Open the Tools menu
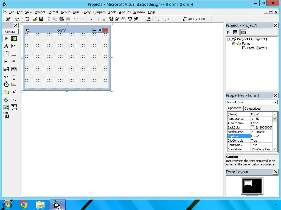 pyautogui.click(x=112, y=12)
